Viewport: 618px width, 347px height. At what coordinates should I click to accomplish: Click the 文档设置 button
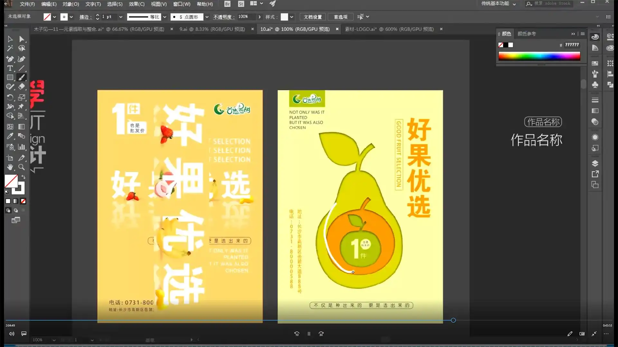tap(313, 17)
